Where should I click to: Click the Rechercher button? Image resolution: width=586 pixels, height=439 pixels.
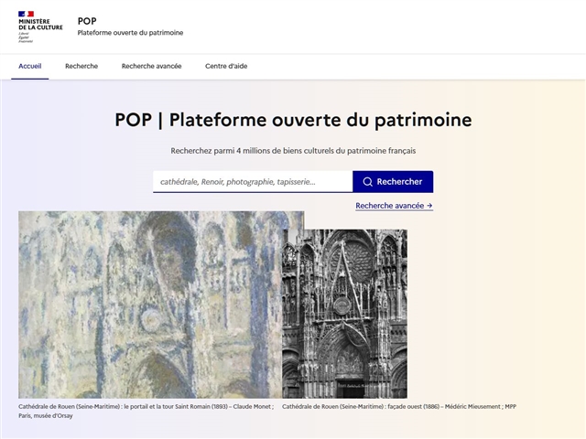[x=393, y=182]
